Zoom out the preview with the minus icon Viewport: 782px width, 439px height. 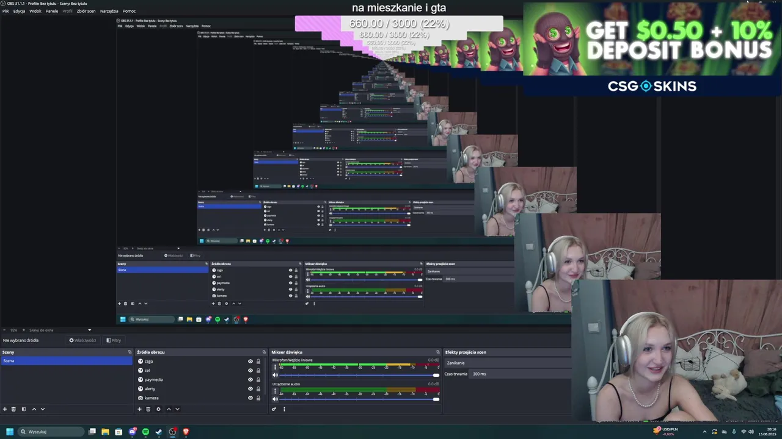(x=5, y=330)
